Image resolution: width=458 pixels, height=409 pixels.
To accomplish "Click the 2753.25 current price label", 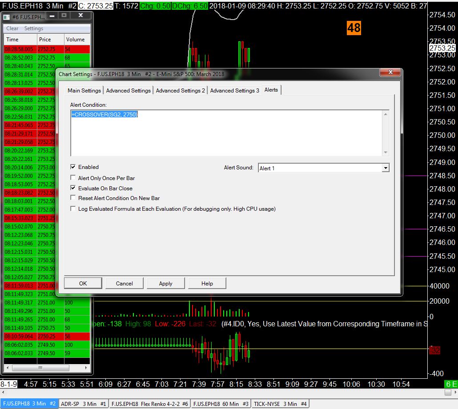I will (442, 48).
